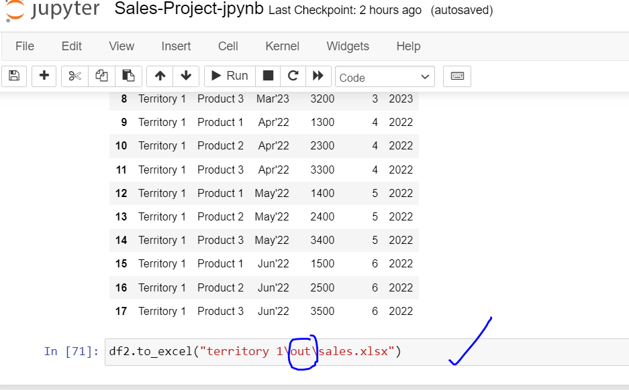This screenshot has width=629, height=390.
Task: Open the Code cell type dropdown
Action: click(385, 77)
